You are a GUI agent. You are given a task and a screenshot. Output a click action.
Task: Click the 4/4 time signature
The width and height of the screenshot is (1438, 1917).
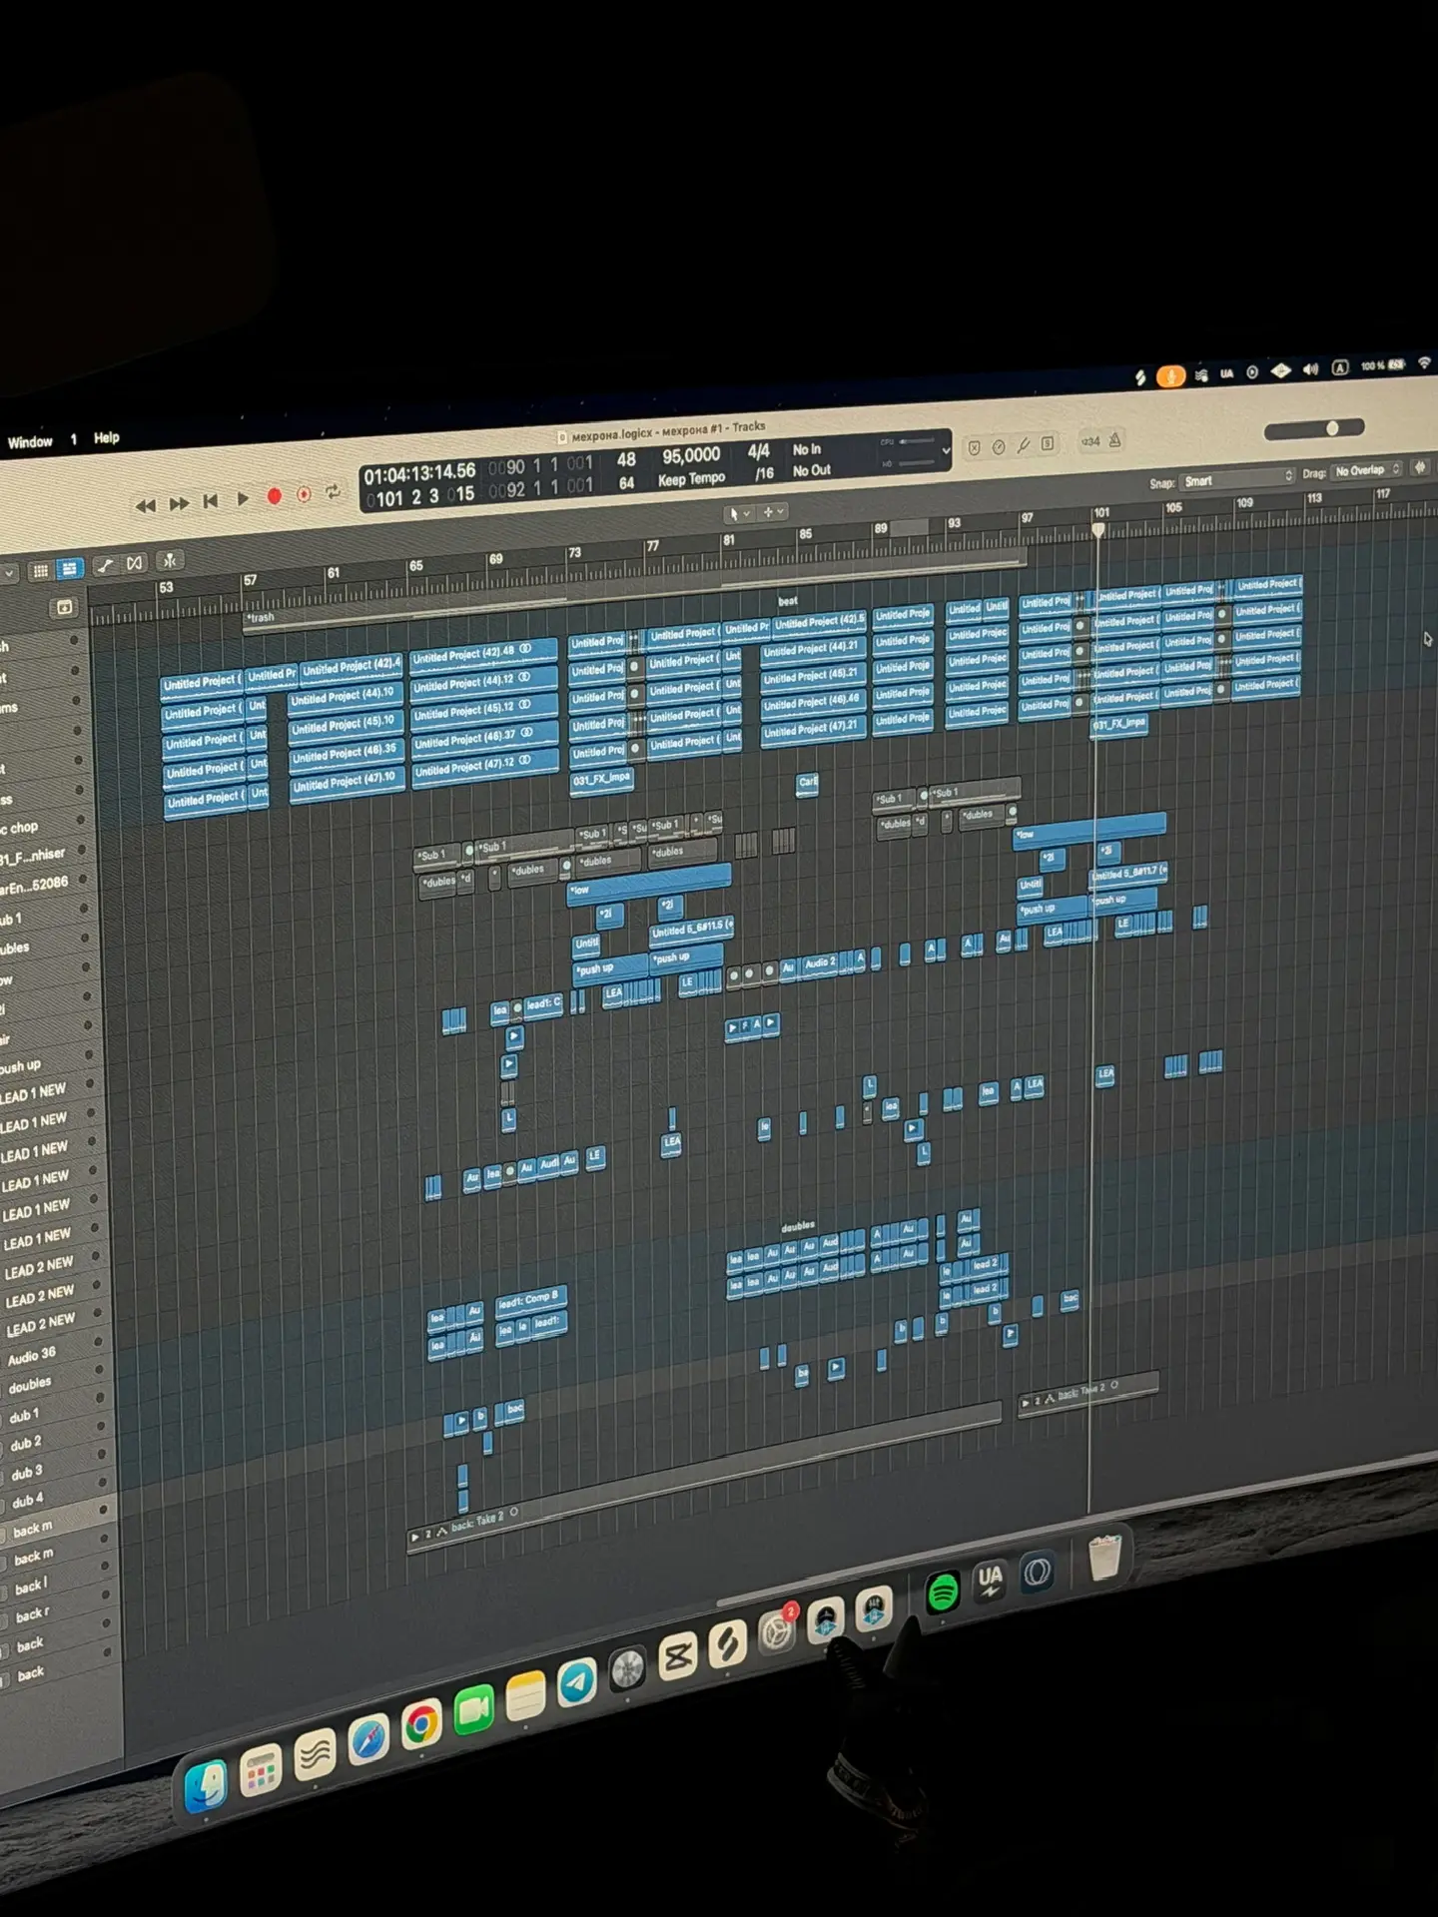coord(759,452)
